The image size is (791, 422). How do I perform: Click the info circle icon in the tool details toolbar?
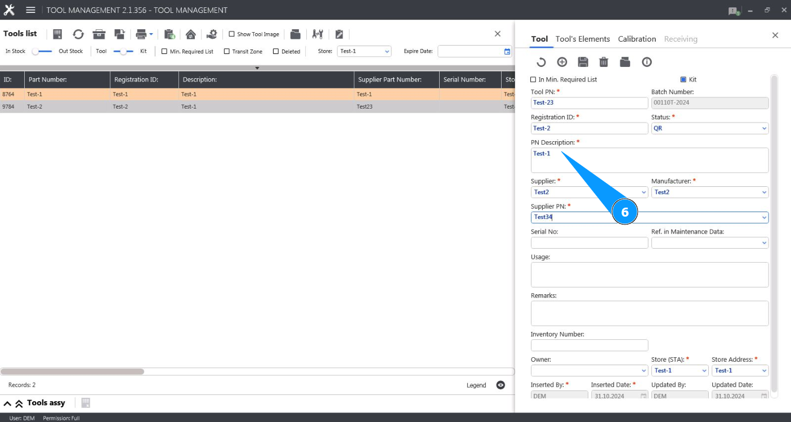pos(647,62)
